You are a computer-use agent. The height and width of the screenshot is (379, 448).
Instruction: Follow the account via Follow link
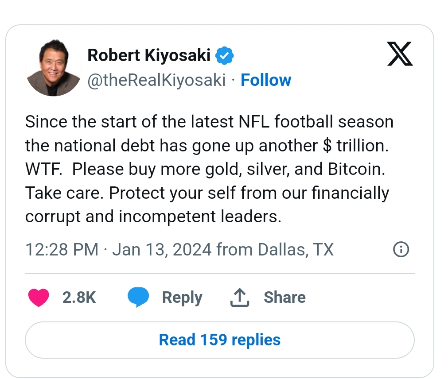point(266,80)
